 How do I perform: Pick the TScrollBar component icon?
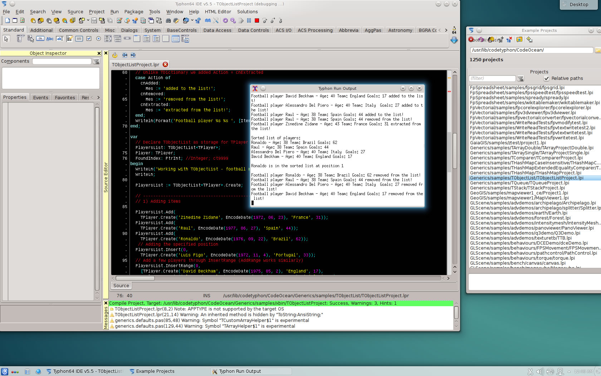127,38
